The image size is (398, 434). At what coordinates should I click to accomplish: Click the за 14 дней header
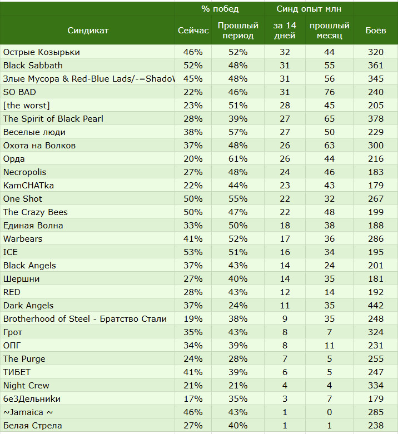click(x=285, y=31)
